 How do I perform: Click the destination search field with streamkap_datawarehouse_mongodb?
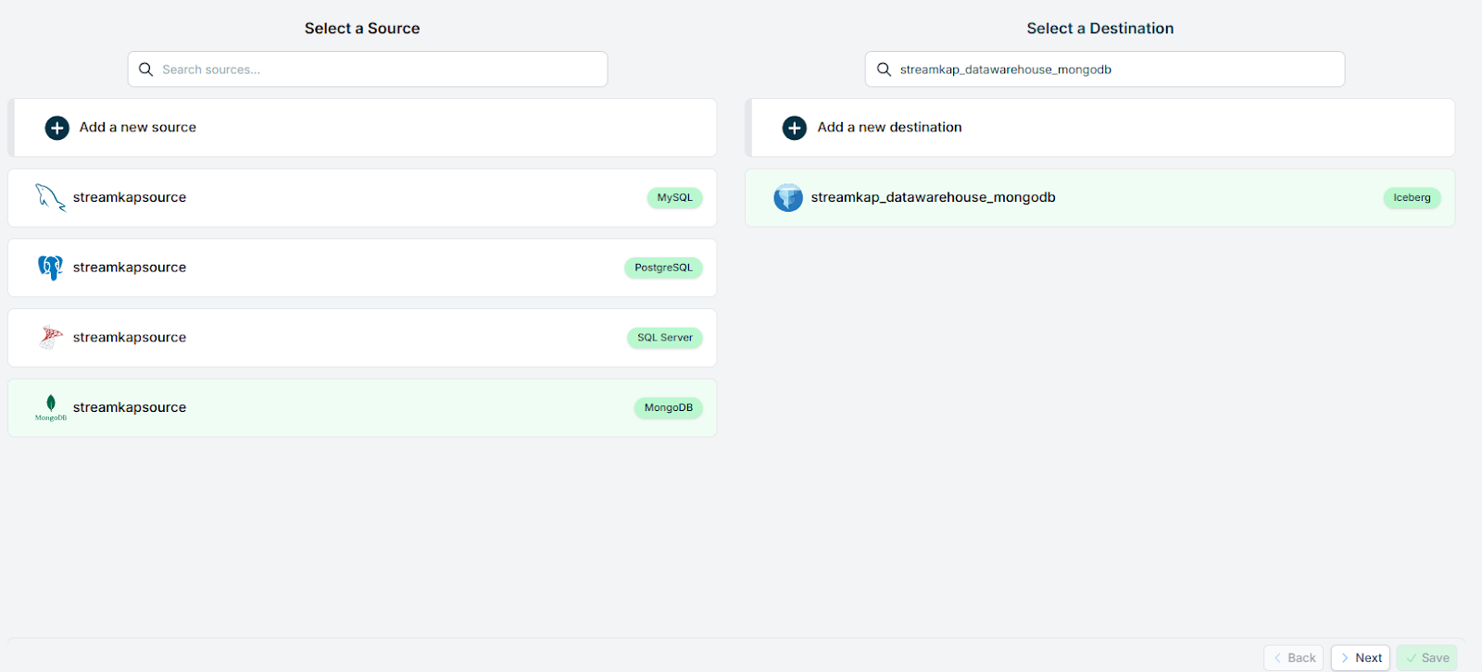pos(1105,69)
